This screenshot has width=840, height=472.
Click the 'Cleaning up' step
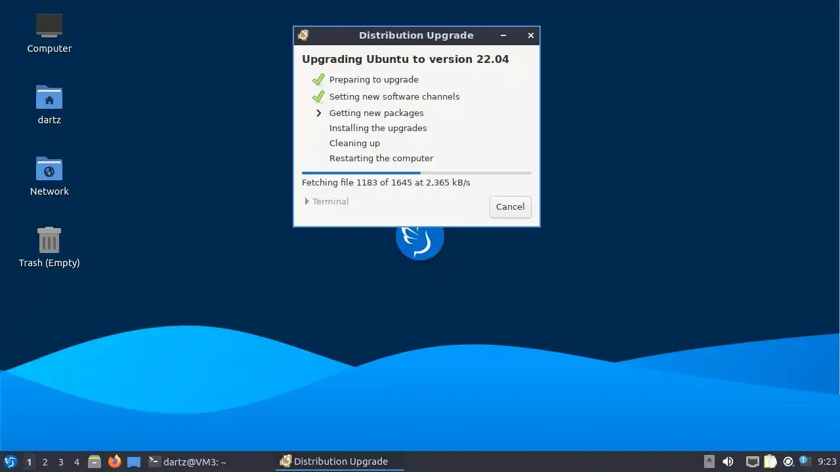pyautogui.click(x=354, y=143)
